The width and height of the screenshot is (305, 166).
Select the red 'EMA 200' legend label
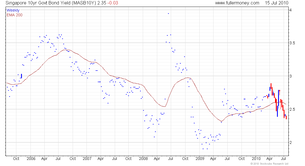pos(14,15)
